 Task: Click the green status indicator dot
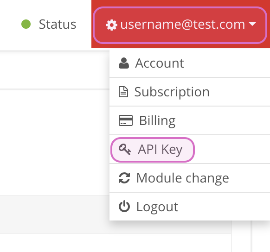(26, 24)
